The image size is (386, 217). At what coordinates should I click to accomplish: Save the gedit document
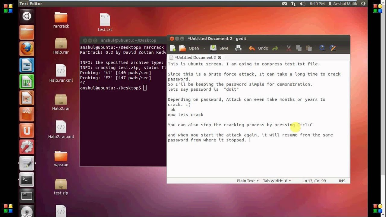pyautogui.click(x=213, y=48)
